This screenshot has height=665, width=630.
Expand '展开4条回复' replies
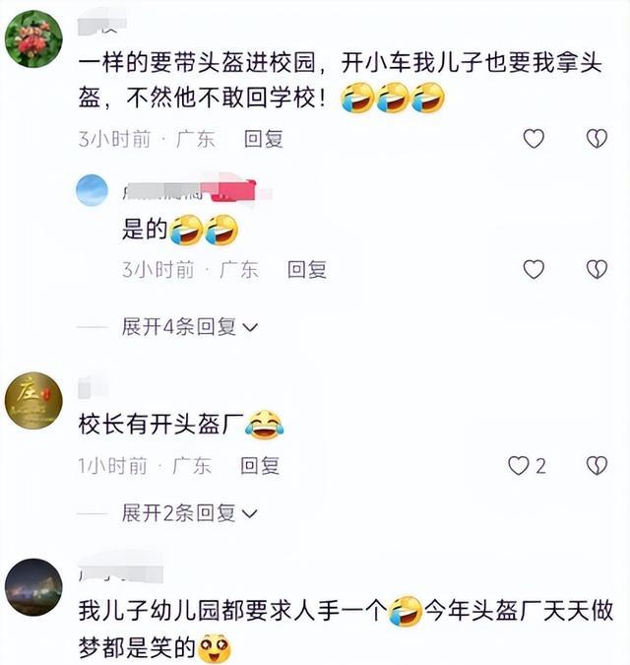click(x=189, y=327)
